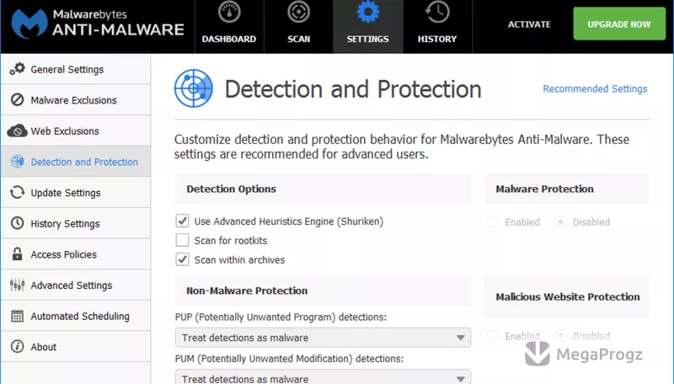Click the About info icon
Image resolution: width=674 pixels, height=384 pixels.
click(x=17, y=346)
